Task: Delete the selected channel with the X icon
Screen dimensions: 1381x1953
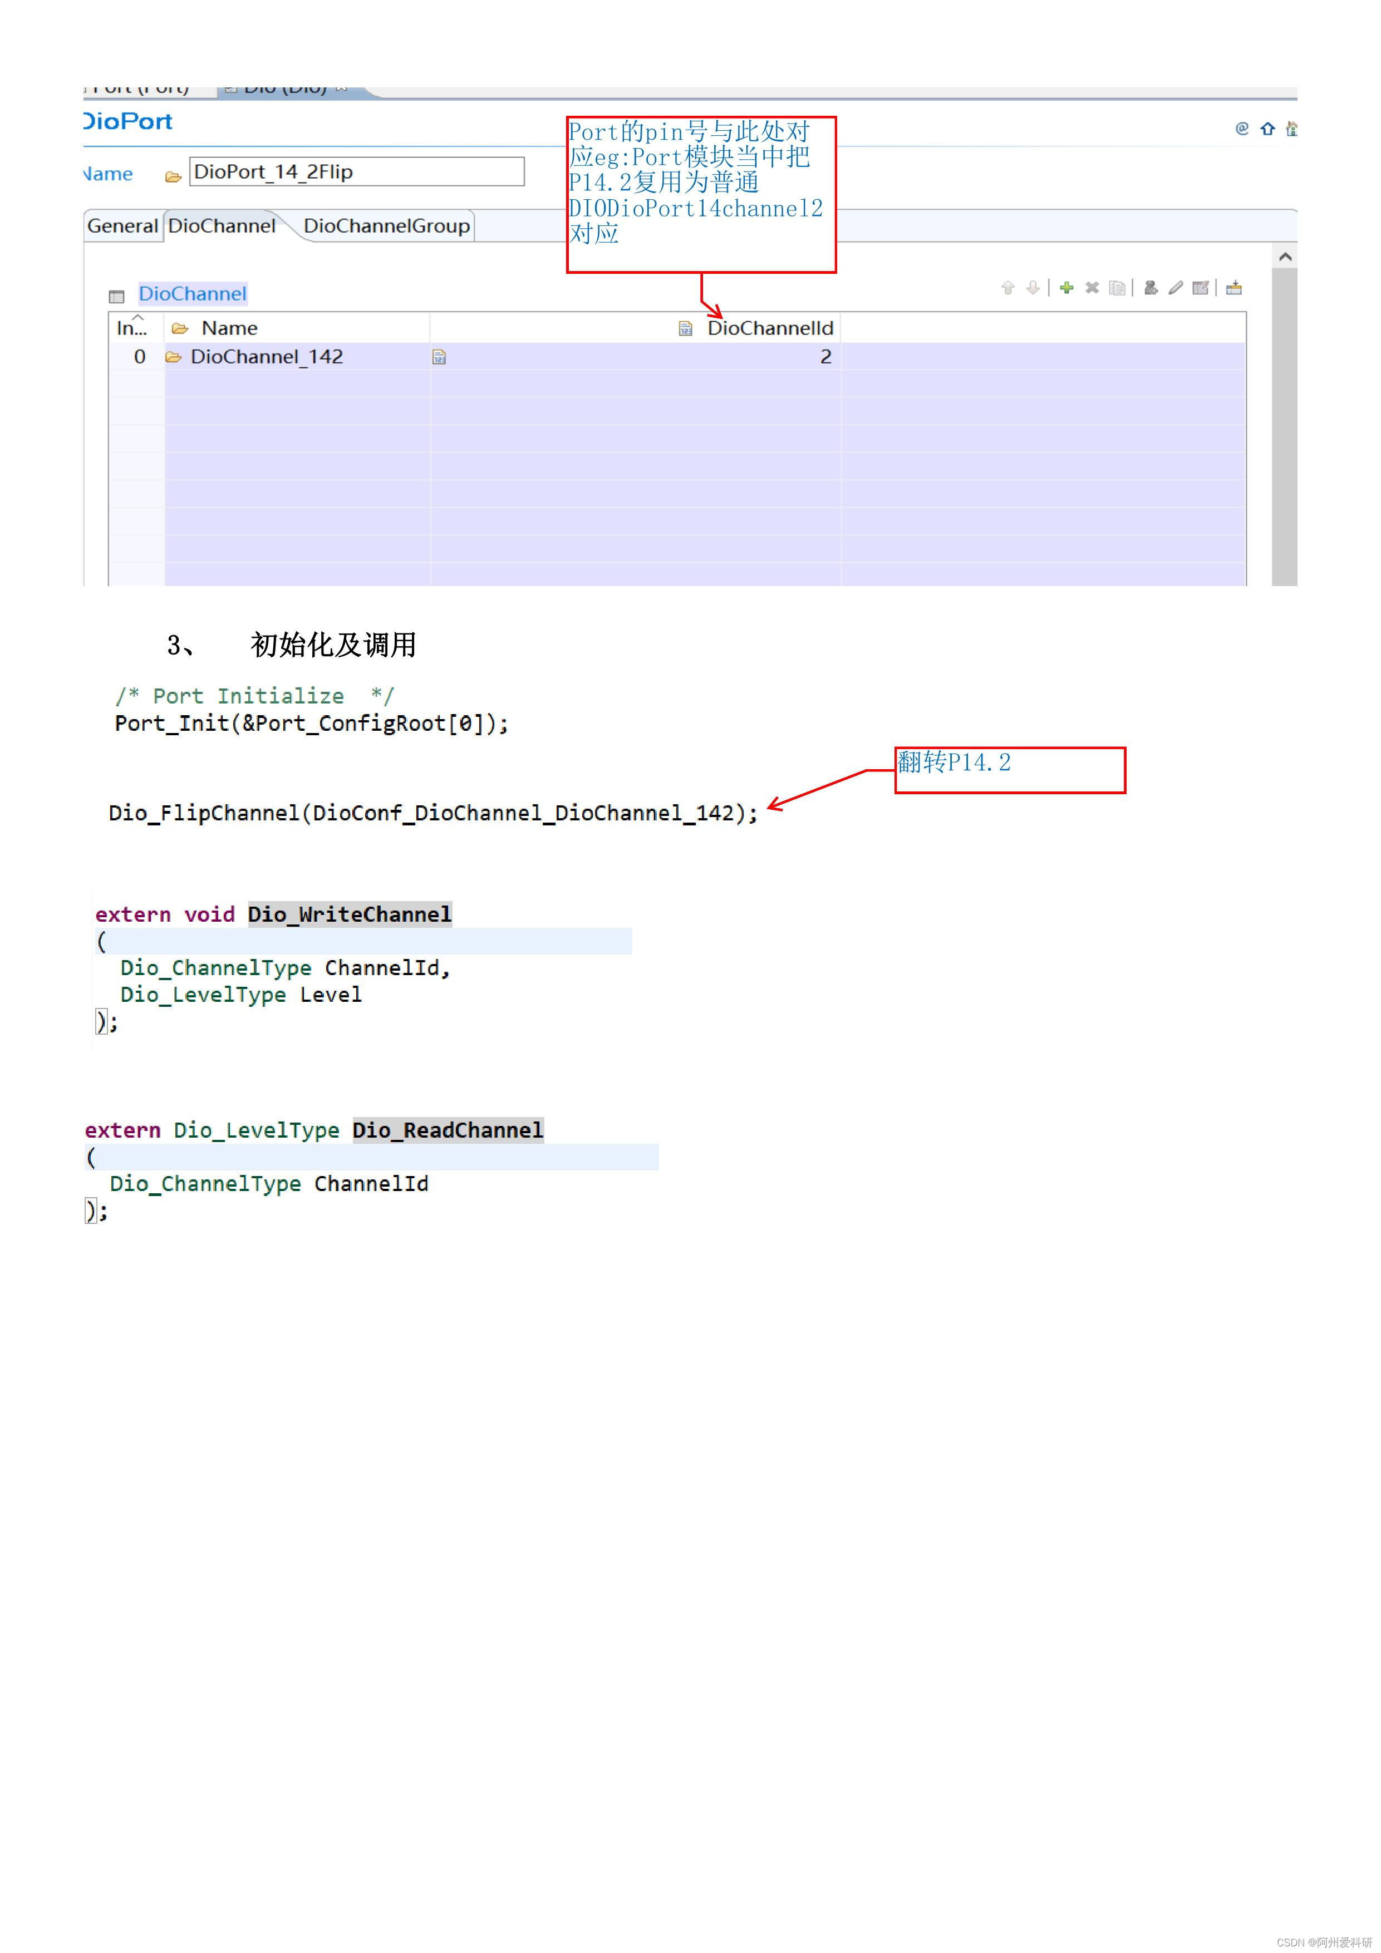Action: (1092, 288)
